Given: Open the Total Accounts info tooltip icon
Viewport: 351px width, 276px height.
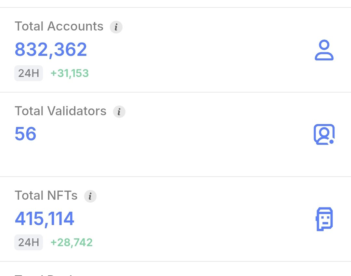Looking at the screenshot, I should pyautogui.click(x=116, y=27).
